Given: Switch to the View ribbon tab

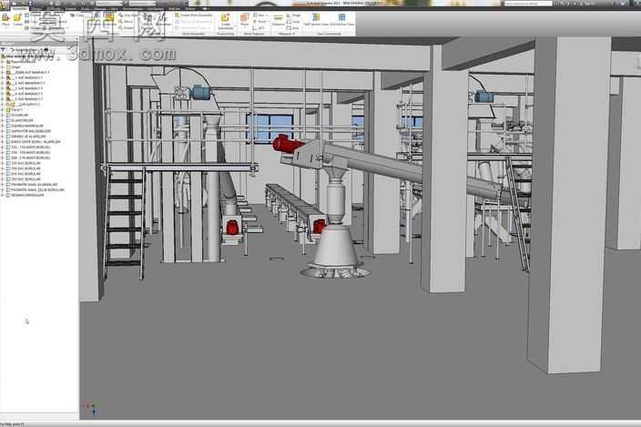Looking at the screenshot, I should pyautogui.click(x=114, y=8).
